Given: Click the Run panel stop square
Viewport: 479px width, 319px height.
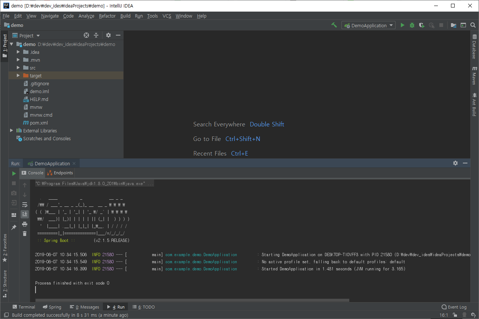Looking at the screenshot, I should 14,183.
